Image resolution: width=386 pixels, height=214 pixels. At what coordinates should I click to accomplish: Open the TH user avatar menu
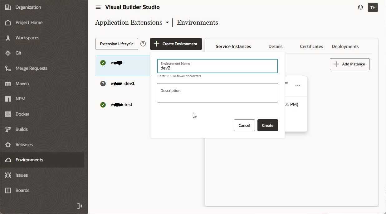(x=373, y=7)
